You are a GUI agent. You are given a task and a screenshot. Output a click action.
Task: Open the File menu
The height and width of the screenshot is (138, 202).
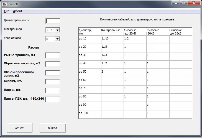(7, 11)
